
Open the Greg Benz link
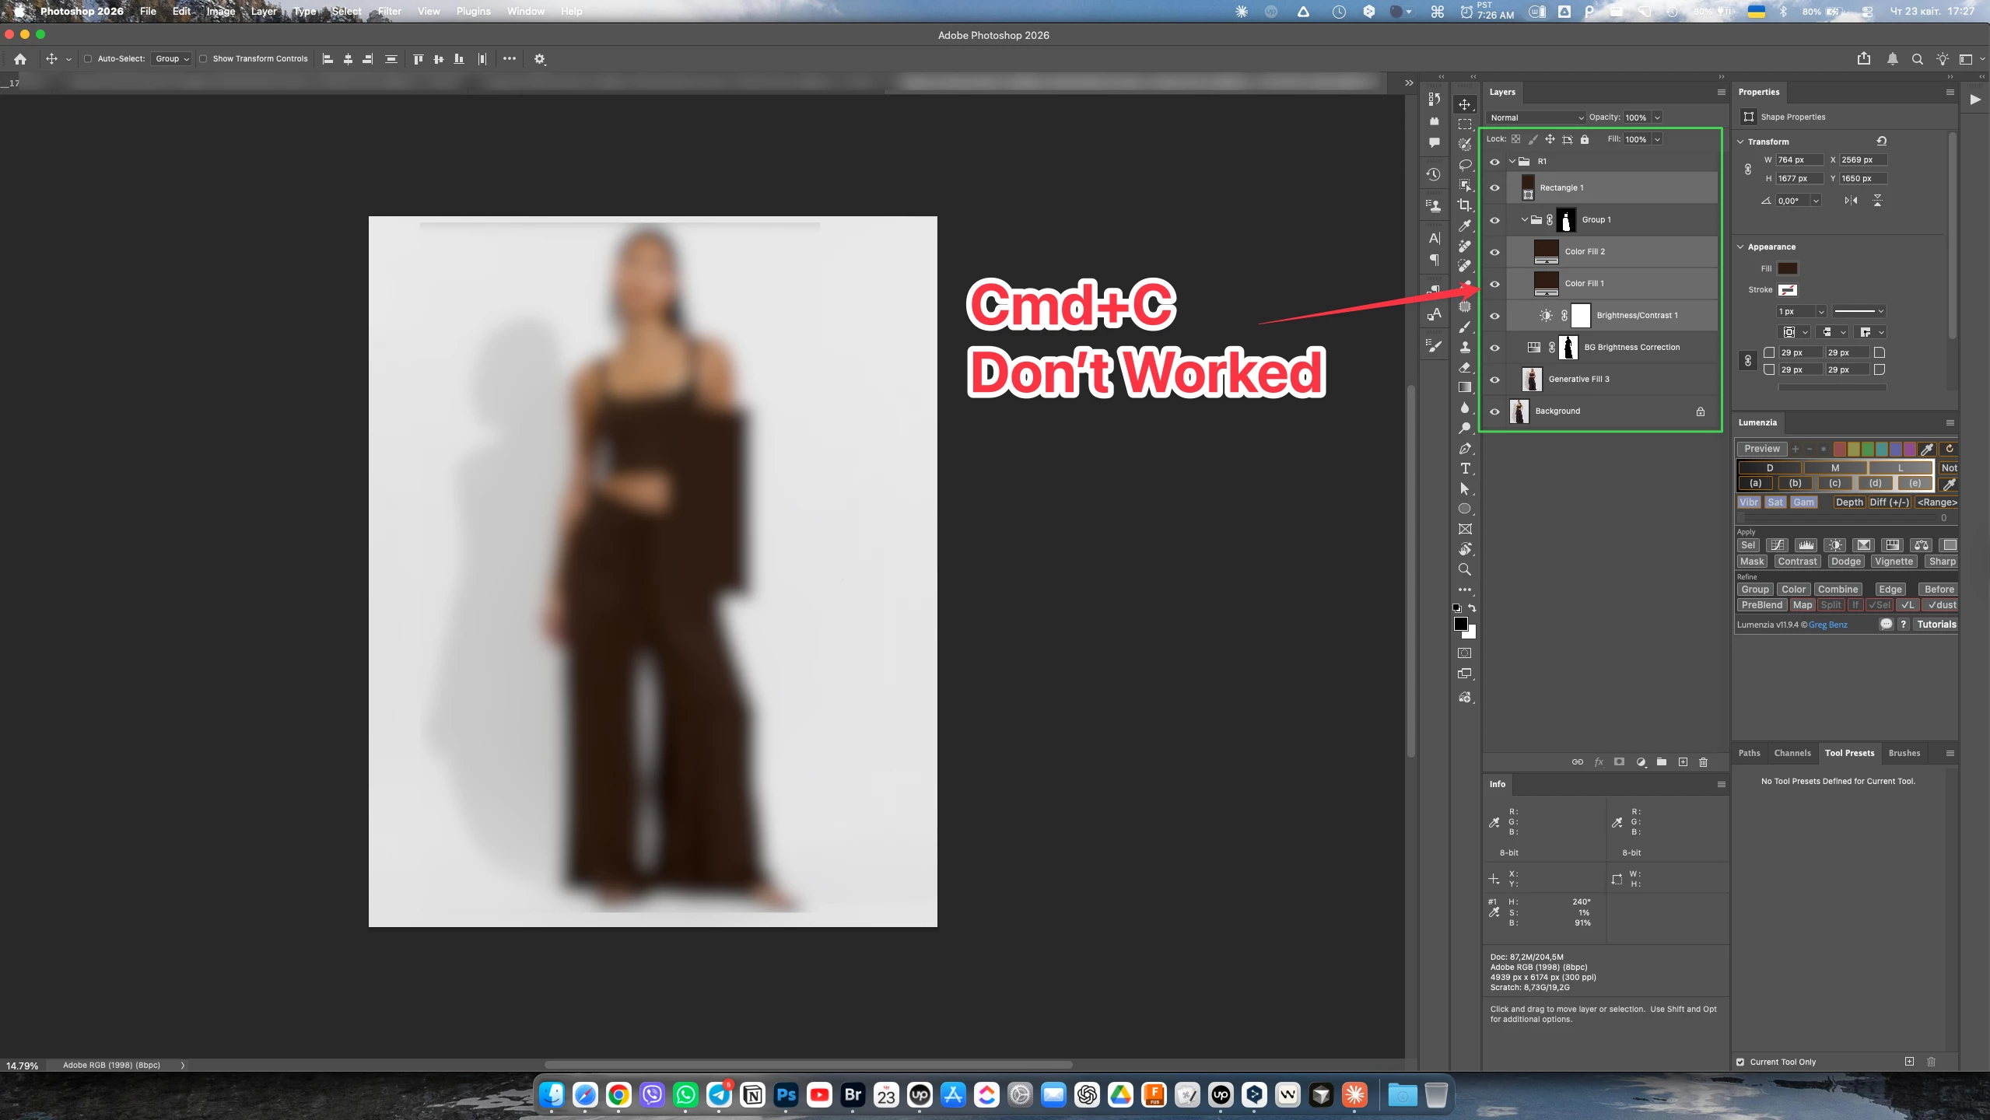click(x=1827, y=625)
